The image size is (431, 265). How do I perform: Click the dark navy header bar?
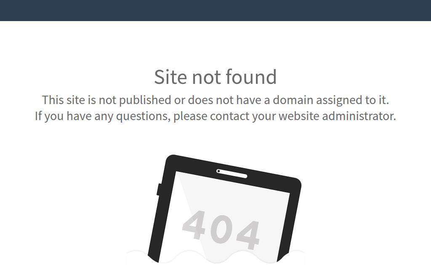coord(215,11)
